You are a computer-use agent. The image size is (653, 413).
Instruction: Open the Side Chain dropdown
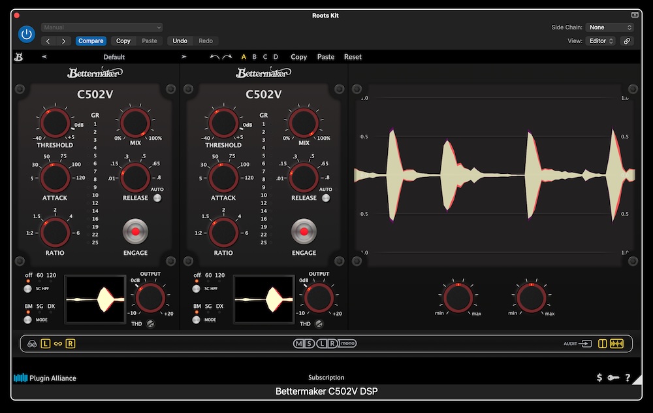610,27
